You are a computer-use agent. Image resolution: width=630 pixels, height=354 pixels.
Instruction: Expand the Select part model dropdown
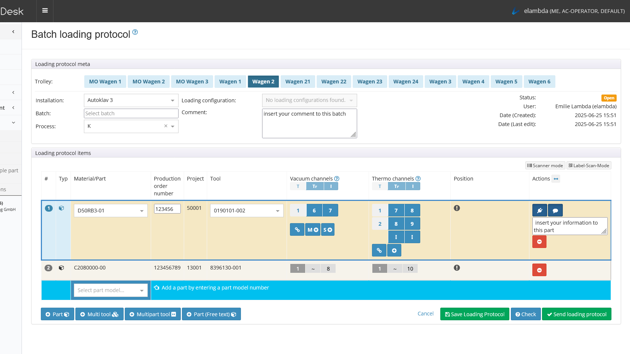coord(111,290)
